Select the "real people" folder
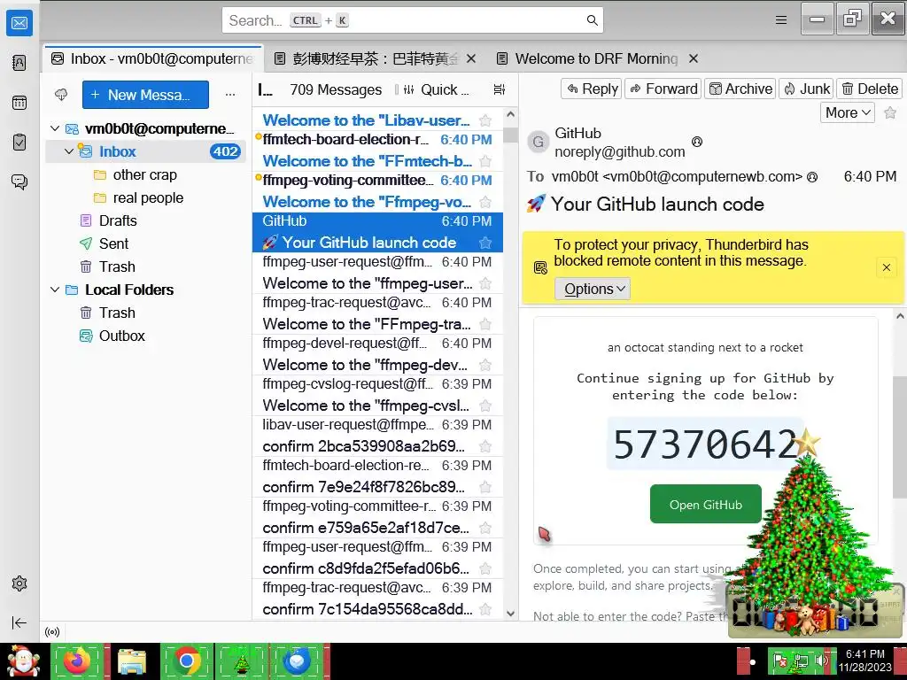The image size is (907, 680). tap(145, 197)
